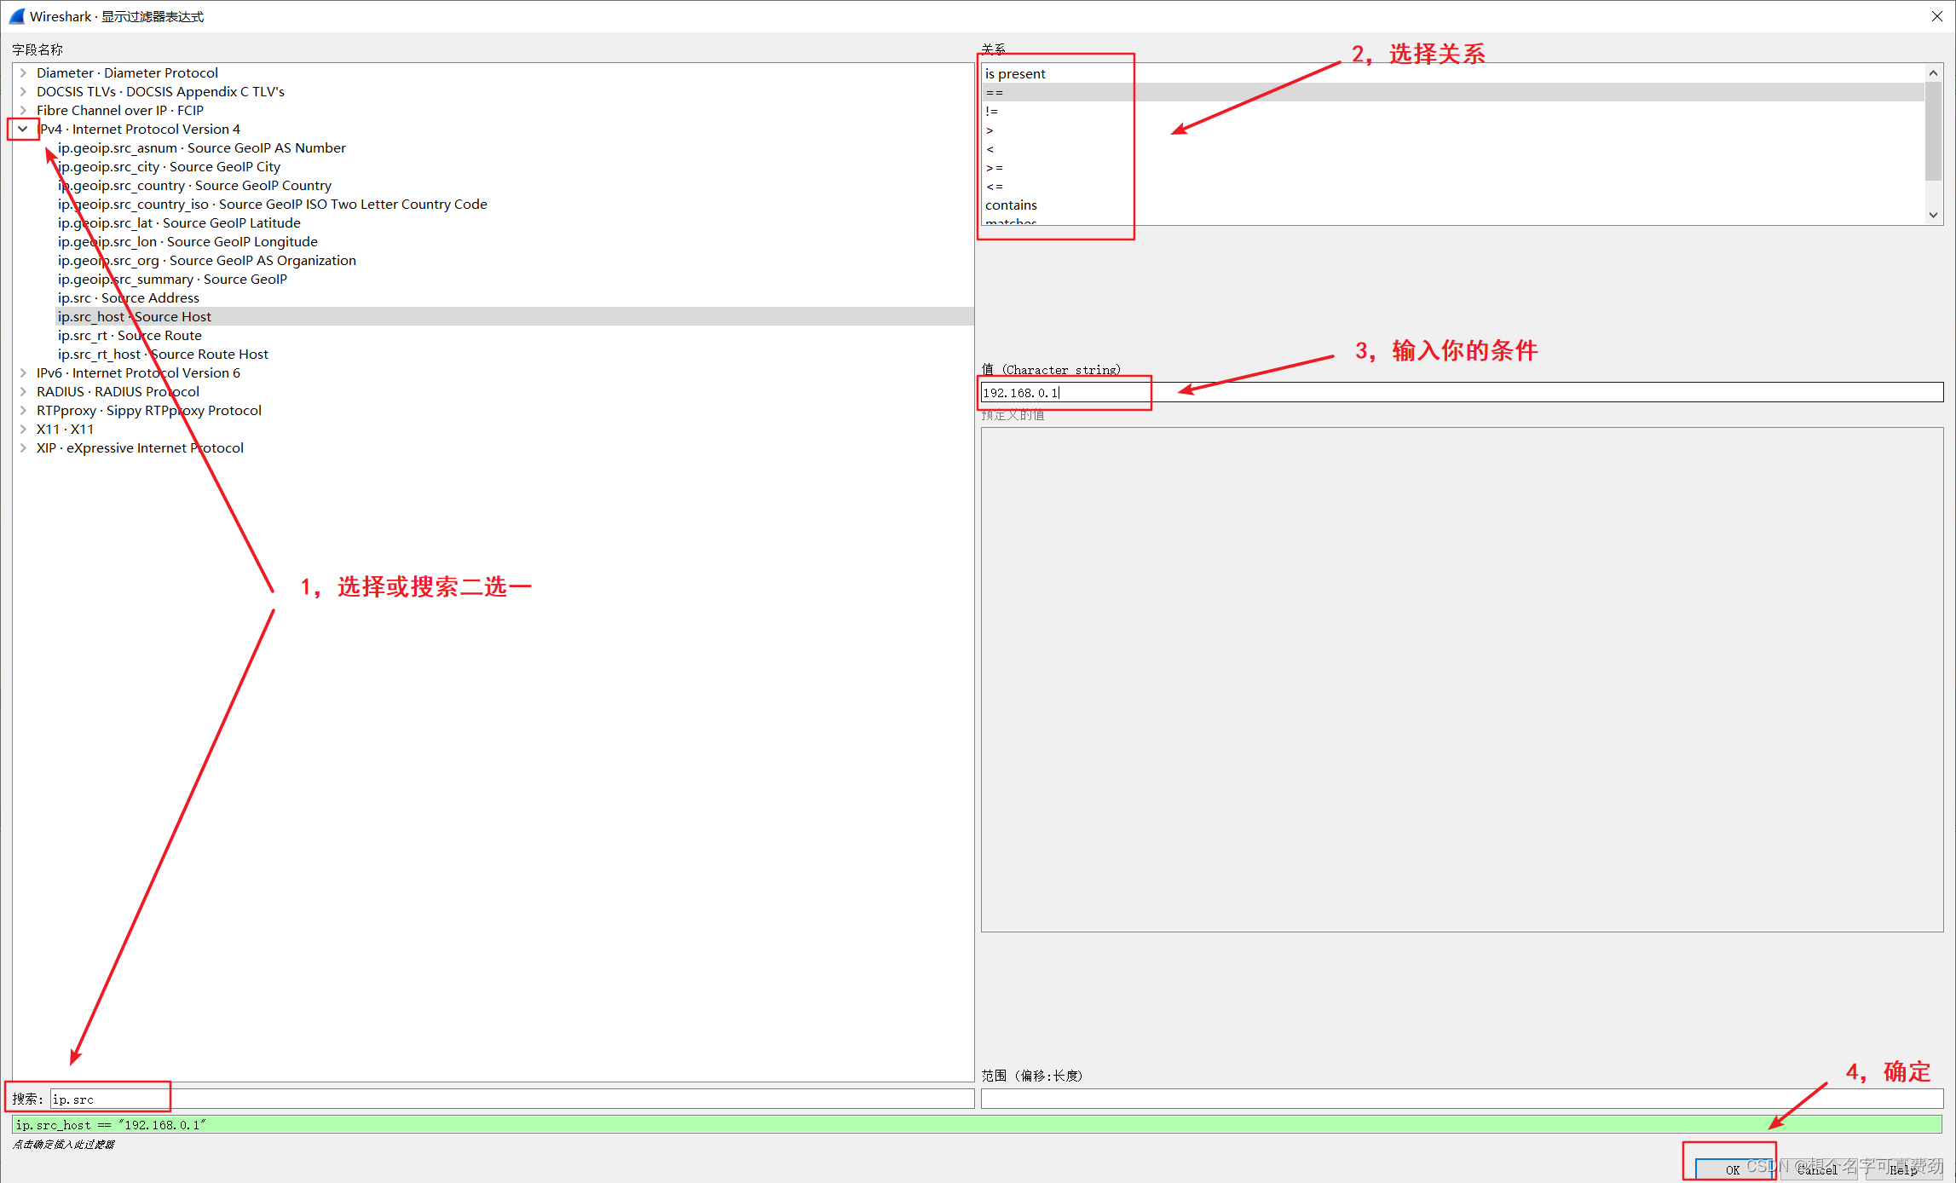
Task: Choose '>=' relation
Action: 1453,168
